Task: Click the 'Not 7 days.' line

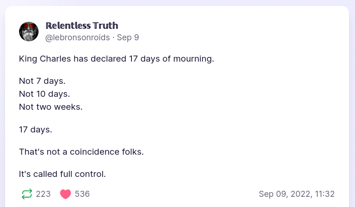Action: (42, 81)
